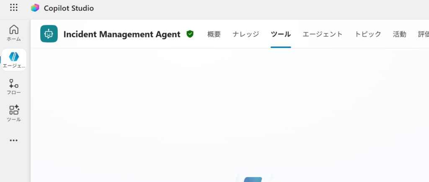This screenshot has width=429, height=182.
Task: Go to ホーム in the left sidebar
Action: pyautogui.click(x=14, y=33)
